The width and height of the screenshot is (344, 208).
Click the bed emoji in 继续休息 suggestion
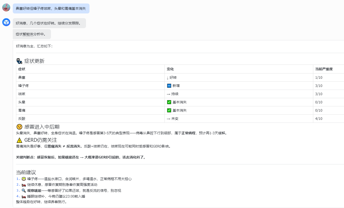(24, 185)
